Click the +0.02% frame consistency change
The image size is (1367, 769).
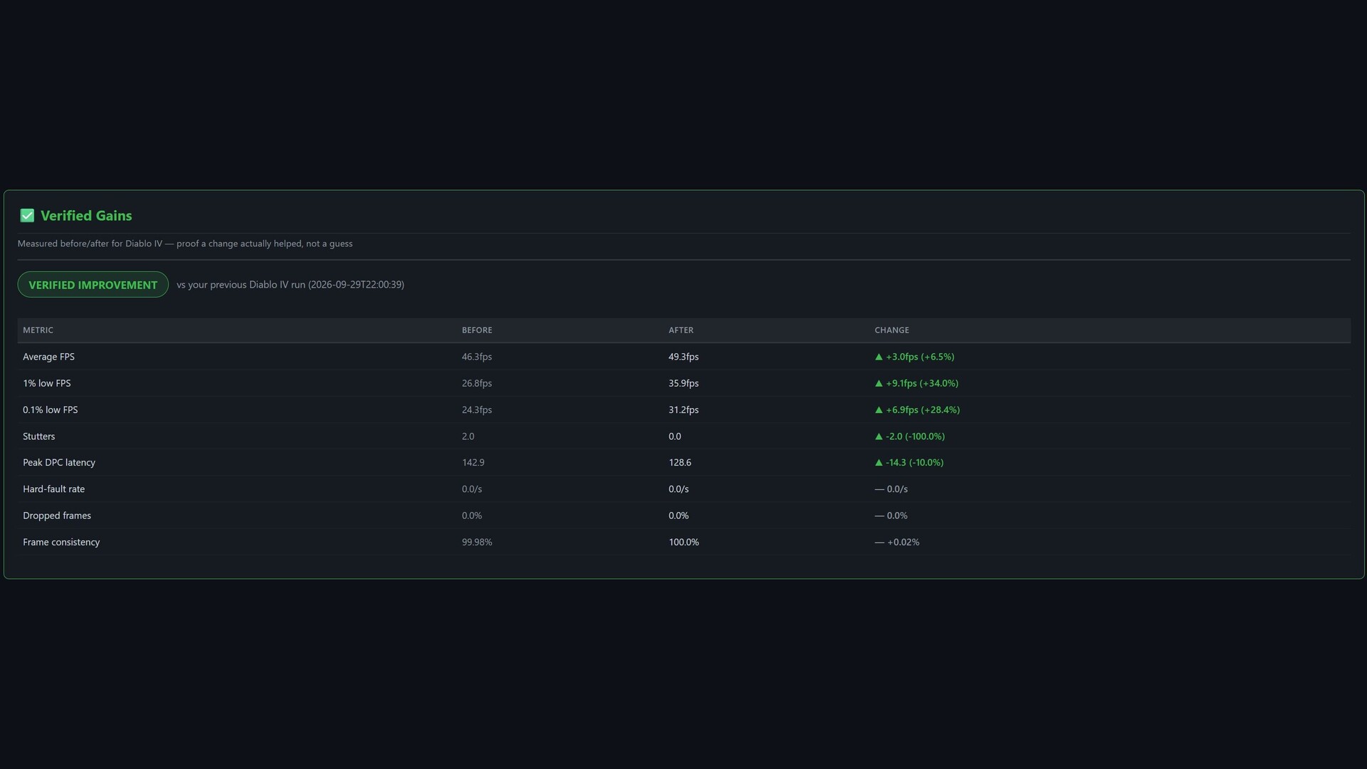coord(903,543)
